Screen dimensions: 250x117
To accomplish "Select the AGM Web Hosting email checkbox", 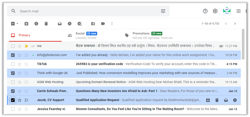I will point(13,82).
